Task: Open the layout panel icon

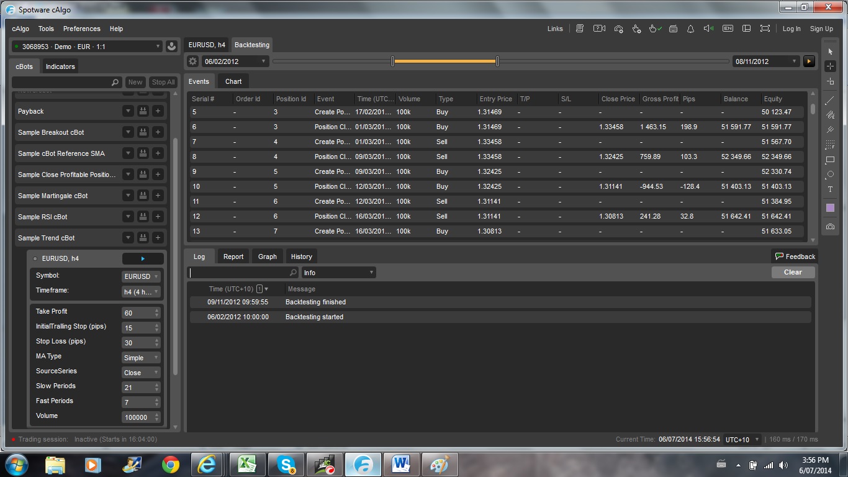Action: 747,29
